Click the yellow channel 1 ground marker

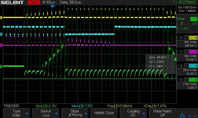1,18
